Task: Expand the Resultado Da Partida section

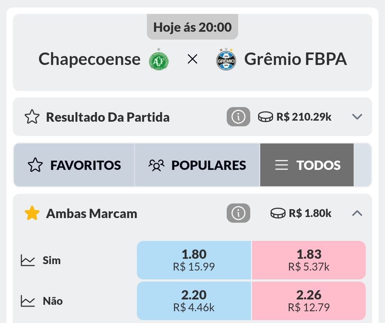Action: [357, 117]
